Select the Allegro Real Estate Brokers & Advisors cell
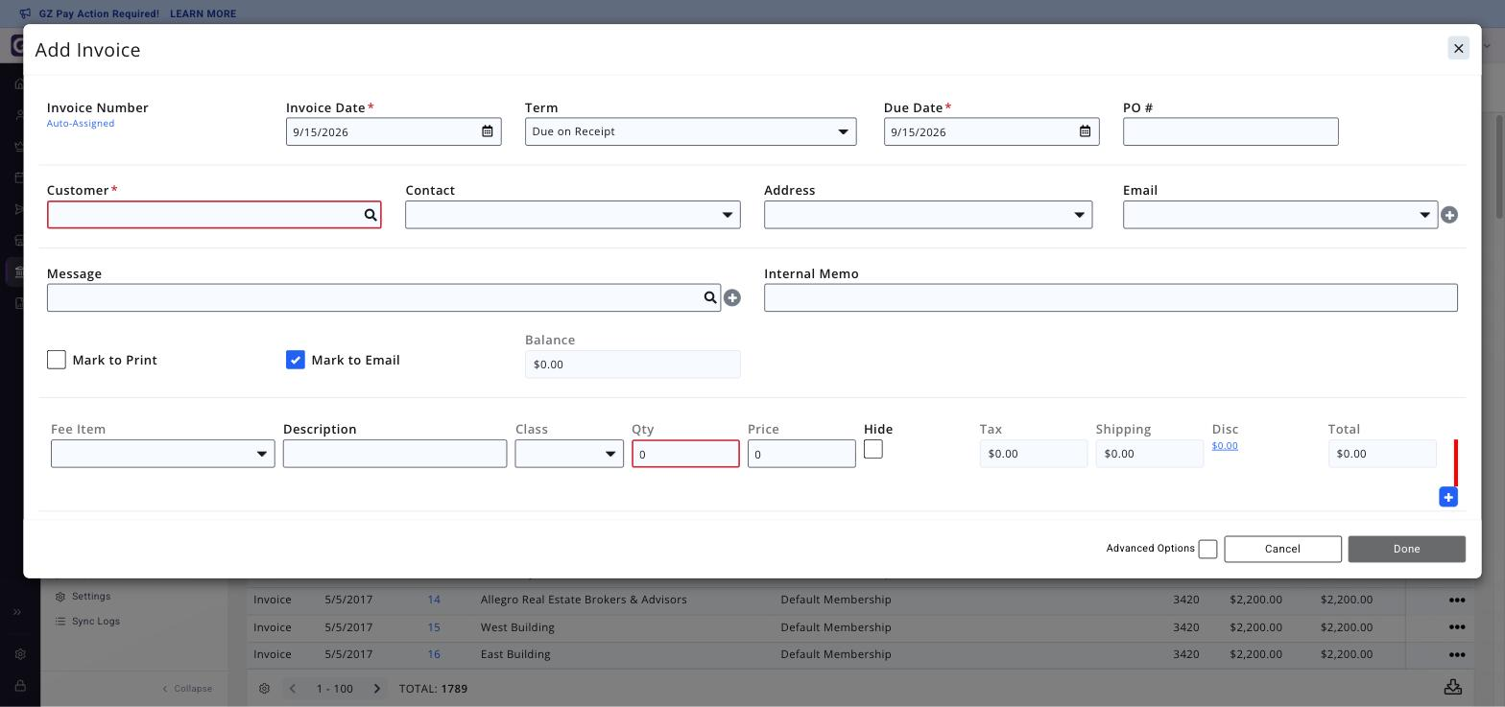 [584, 600]
